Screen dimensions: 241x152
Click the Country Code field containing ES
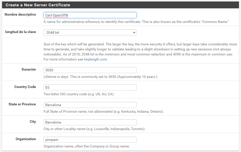(90, 87)
